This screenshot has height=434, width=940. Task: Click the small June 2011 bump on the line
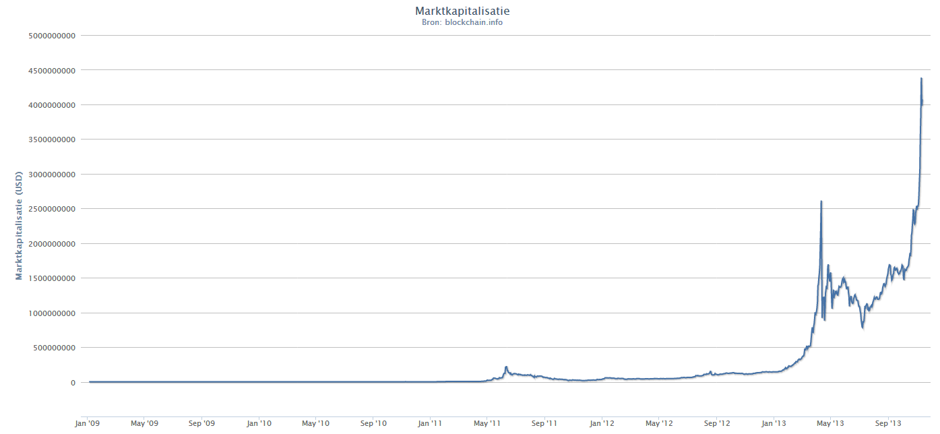pos(506,367)
